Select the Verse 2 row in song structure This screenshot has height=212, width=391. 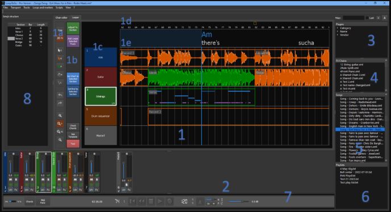pos(27,39)
